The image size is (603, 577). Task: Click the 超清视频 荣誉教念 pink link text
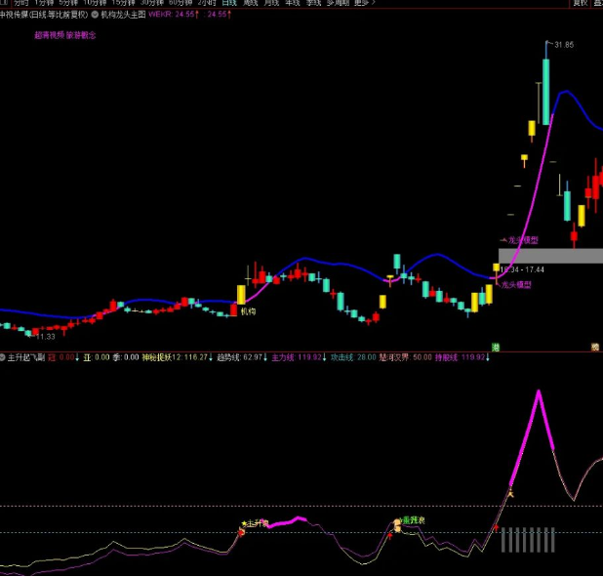coord(65,34)
